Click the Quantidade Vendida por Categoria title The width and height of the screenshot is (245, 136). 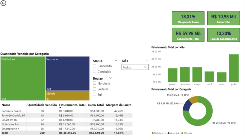click(24, 54)
